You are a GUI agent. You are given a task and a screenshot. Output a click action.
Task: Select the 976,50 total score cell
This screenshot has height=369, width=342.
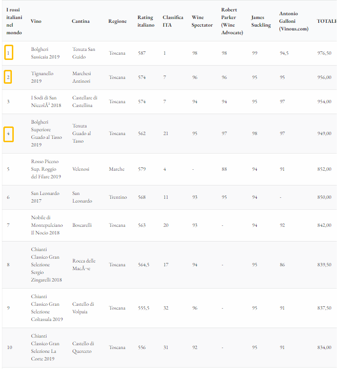click(324, 53)
